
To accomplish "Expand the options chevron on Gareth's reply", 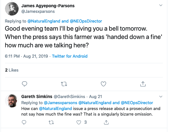I will [161, 96].
